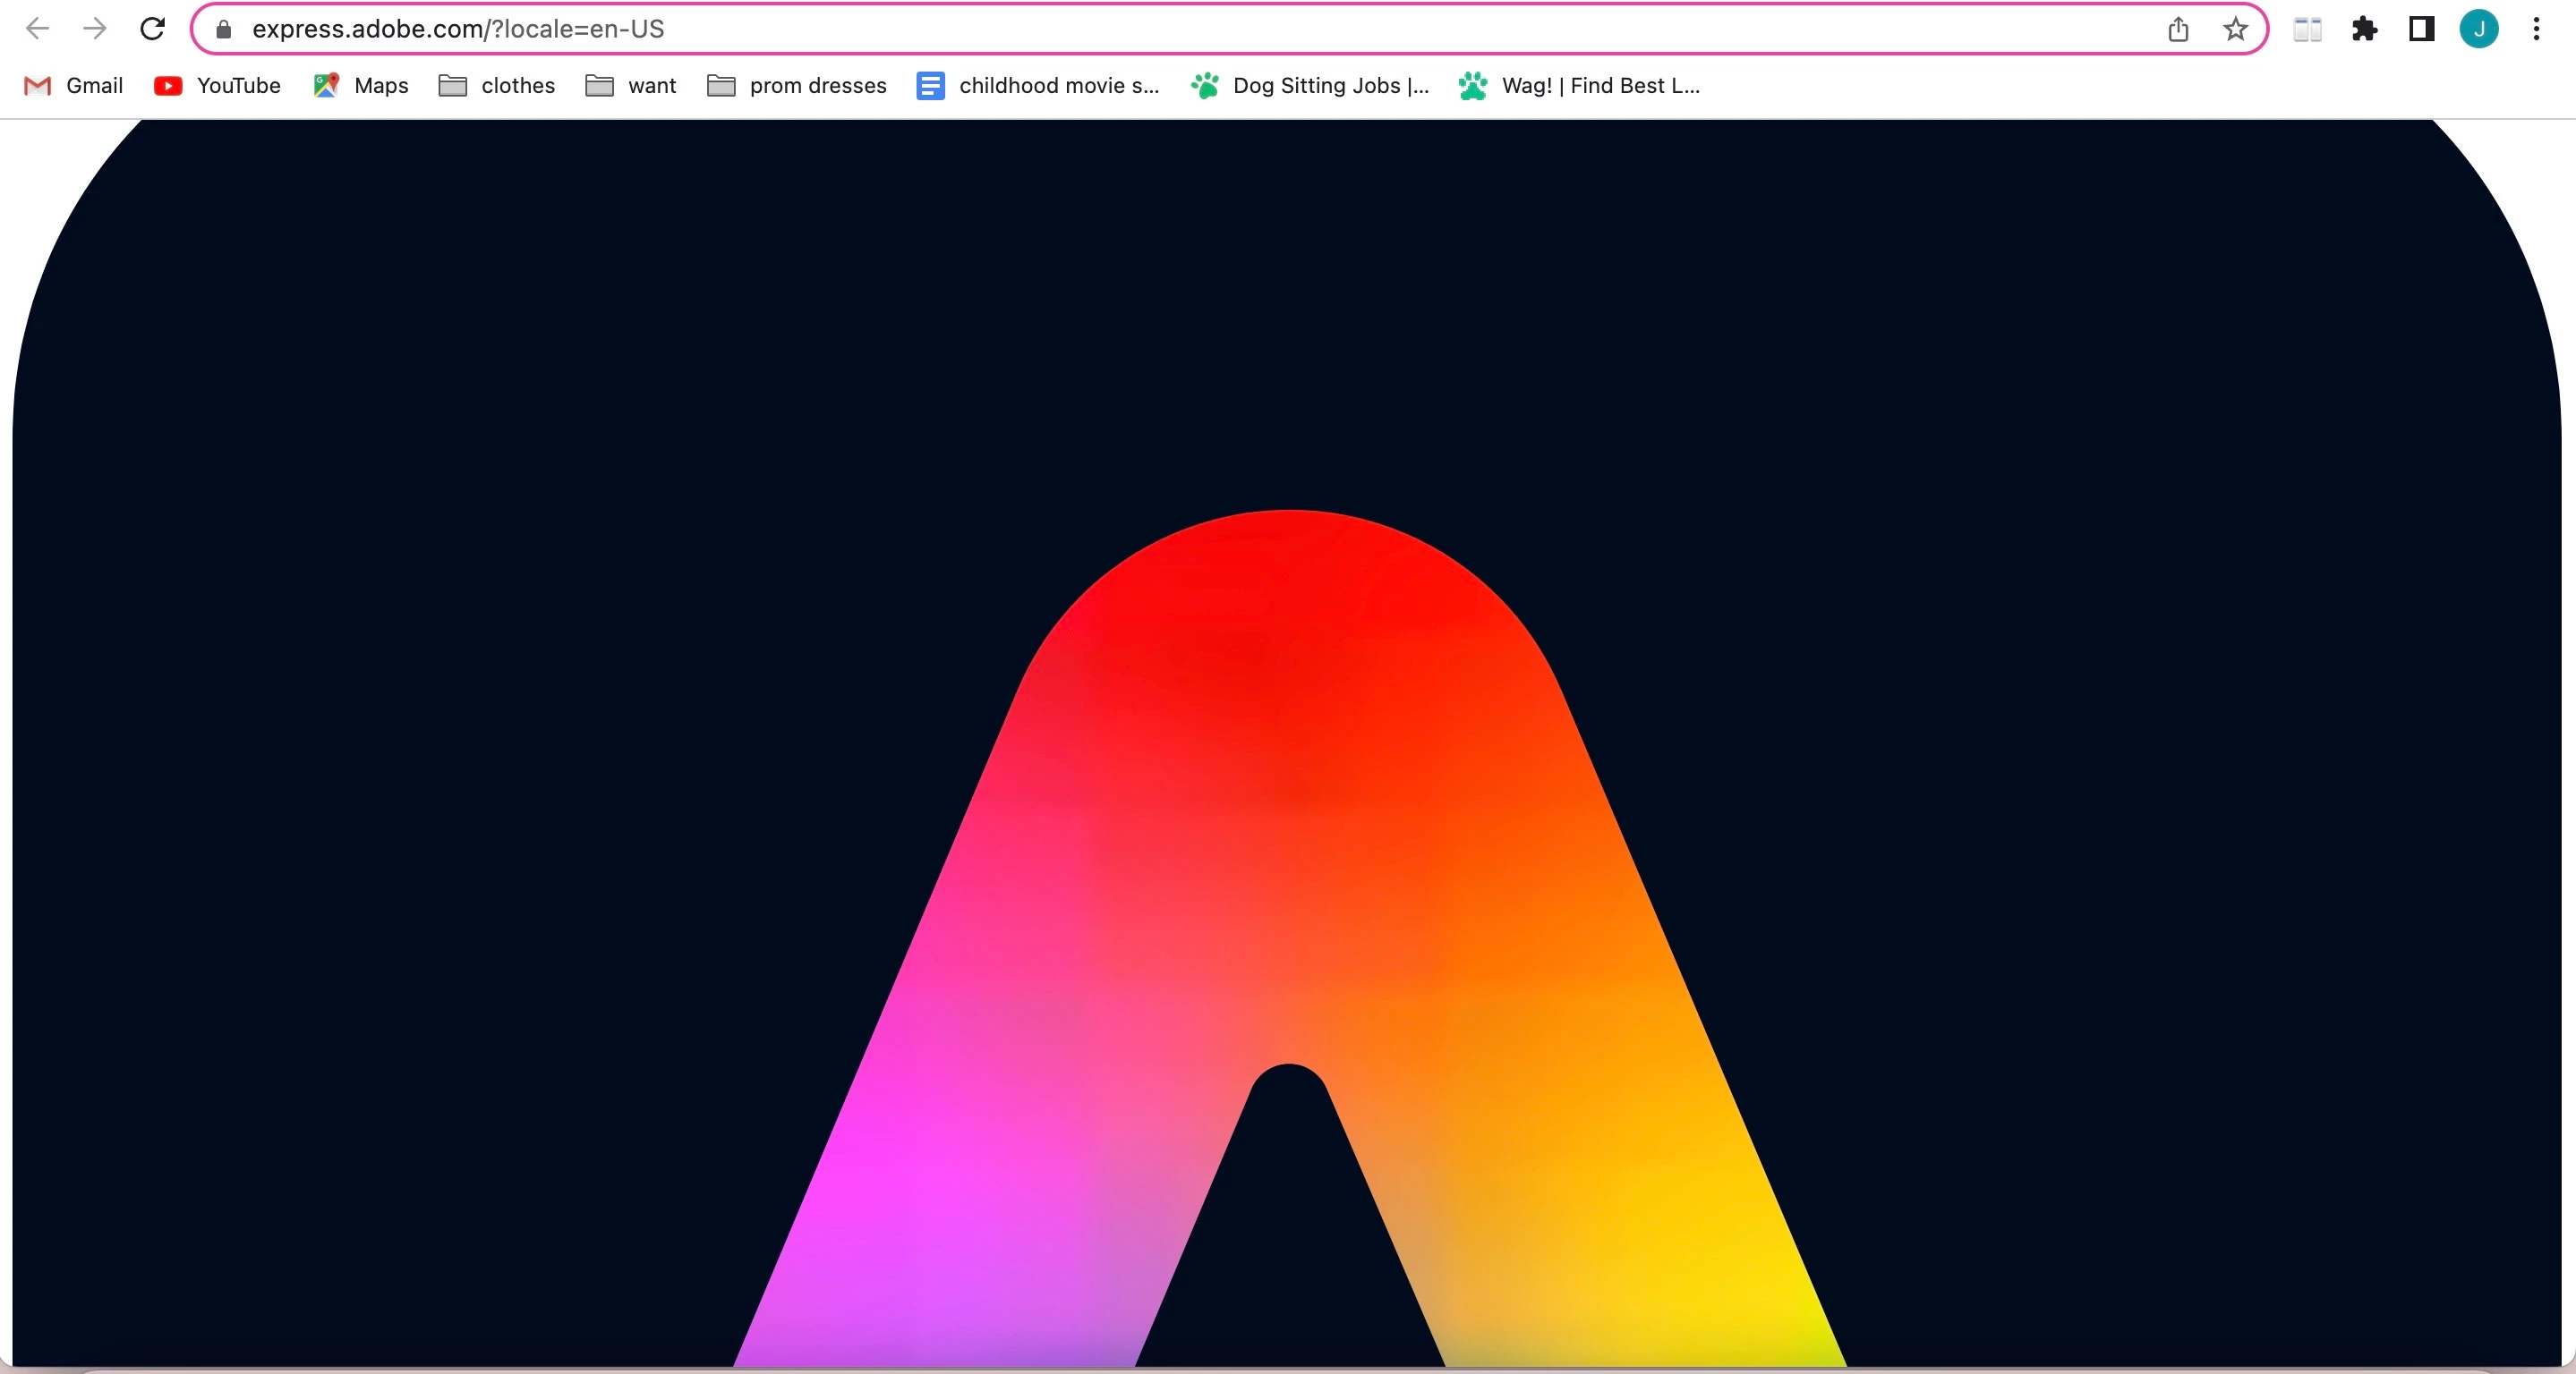Screen dimensions: 2576x1374
Task: Bookmark this page with the star
Action: point(2236,30)
